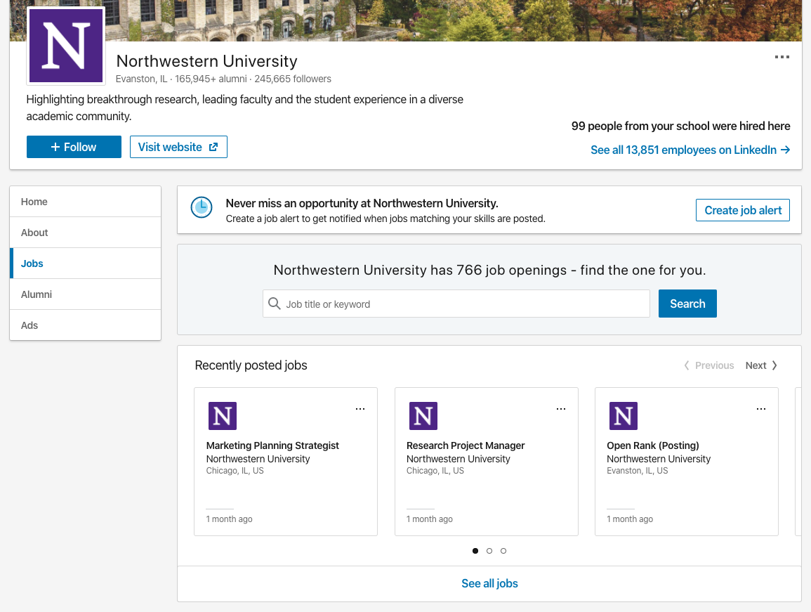Click 'Evanston, IL, US' on Open Rank card
Viewport: 811px width, 612px height.
click(x=638, y=471)
